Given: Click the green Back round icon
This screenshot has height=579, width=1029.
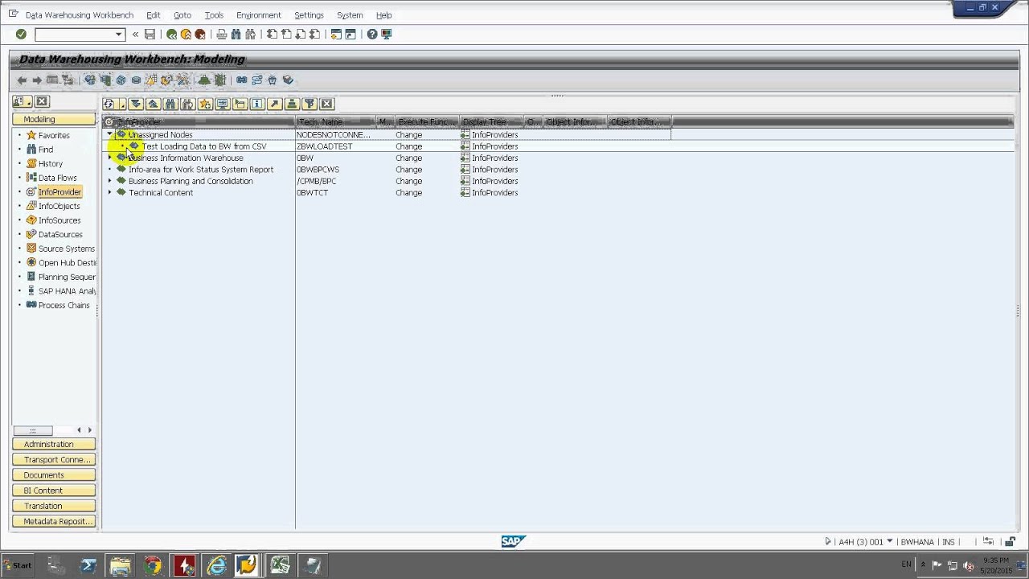Looking at the screenshot, I should [171, 35].
